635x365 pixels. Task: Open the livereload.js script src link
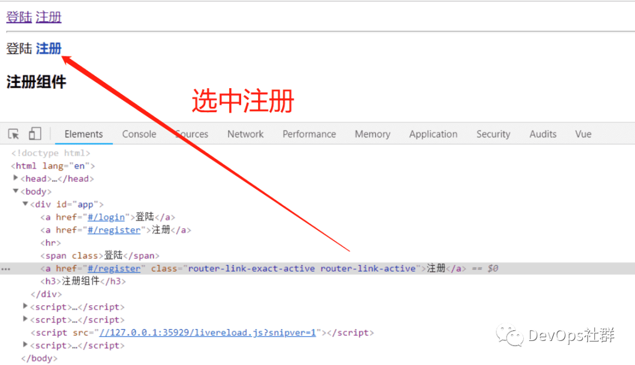[208, 333]
